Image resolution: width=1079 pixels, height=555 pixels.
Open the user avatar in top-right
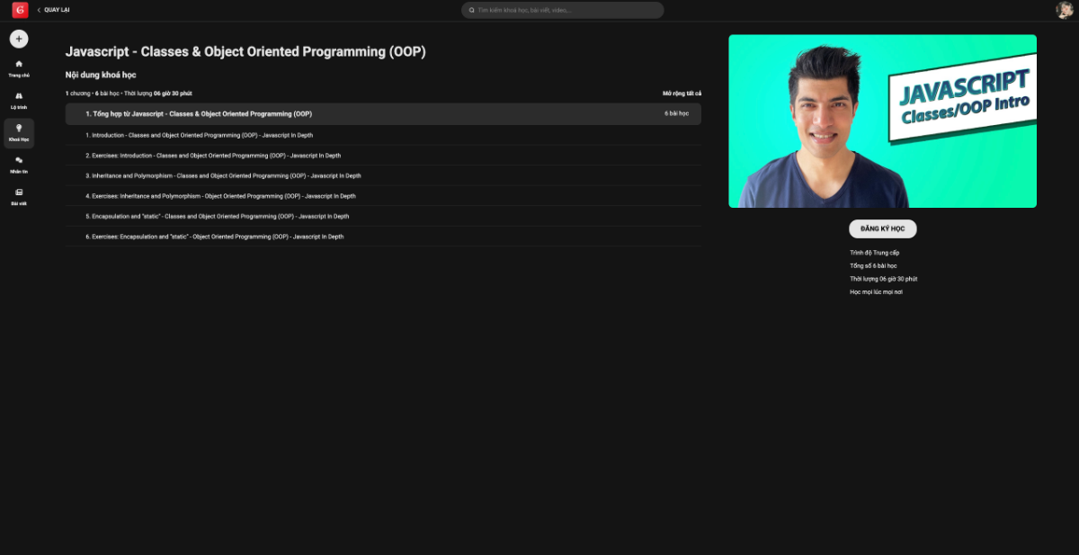click(1065, 10)
